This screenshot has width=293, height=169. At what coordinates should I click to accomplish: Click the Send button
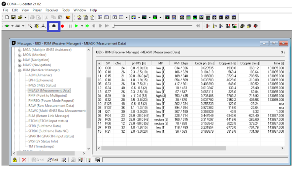(x=37, y=160)
